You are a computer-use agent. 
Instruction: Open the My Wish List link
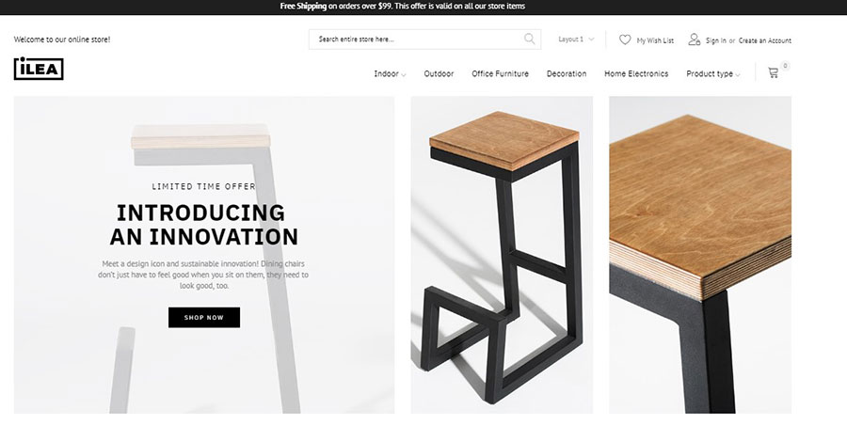pyautogui.click(x=655, y=40)
